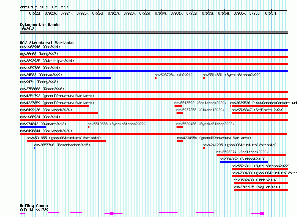Open variant nsv5937258 (Almarri2020)
The width and height of the screenshot is (297, 217).
click(200, 110)
